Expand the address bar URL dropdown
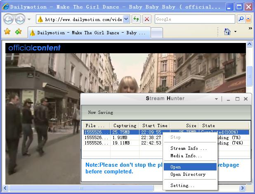The height and width of the screenshot is (194, 255). point(126,19)
